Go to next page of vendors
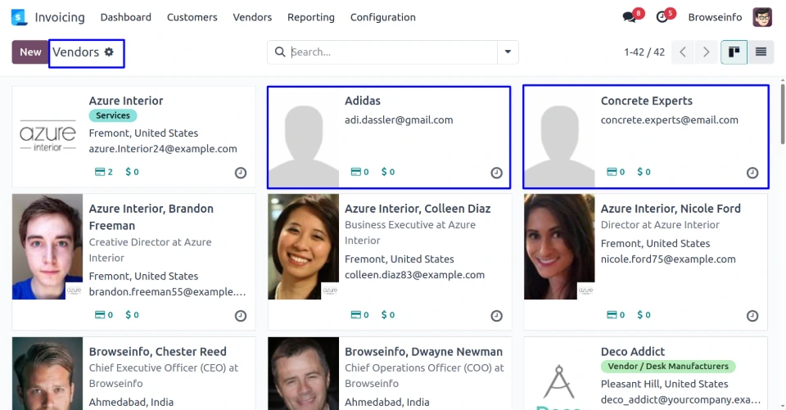Screen dimensions: 786x410 706,52
